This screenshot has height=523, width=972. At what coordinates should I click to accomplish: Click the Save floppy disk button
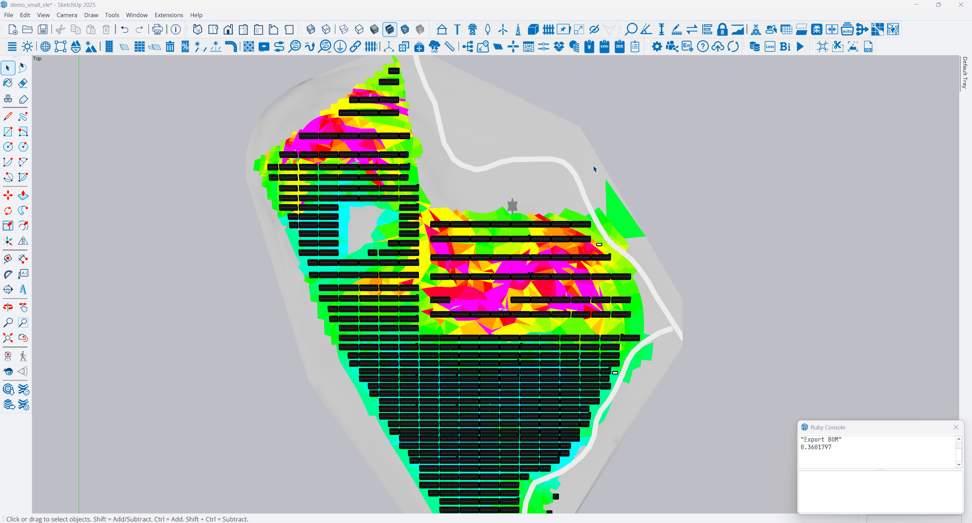pos(43,29)
